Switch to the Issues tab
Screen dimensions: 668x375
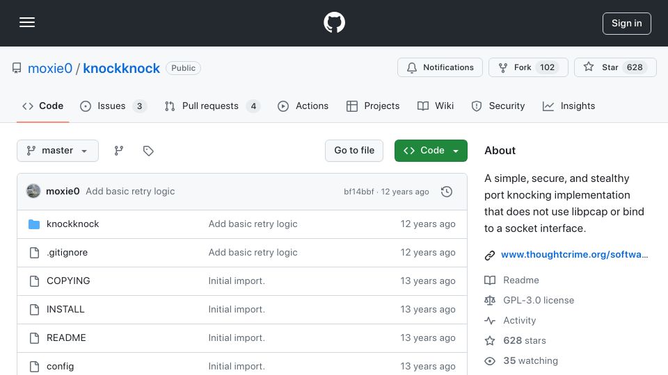pos(113,106)
